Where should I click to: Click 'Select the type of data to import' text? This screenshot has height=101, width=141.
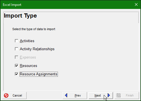click(34, 29)
